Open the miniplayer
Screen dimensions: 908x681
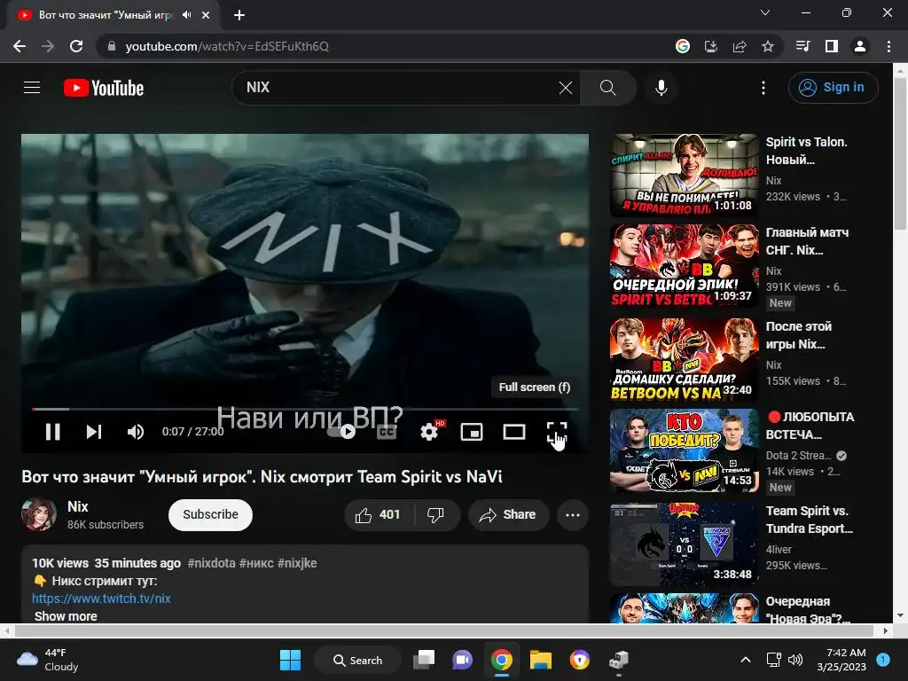point(472,432)
